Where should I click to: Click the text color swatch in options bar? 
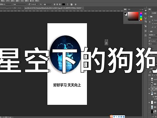coord(63,4)
